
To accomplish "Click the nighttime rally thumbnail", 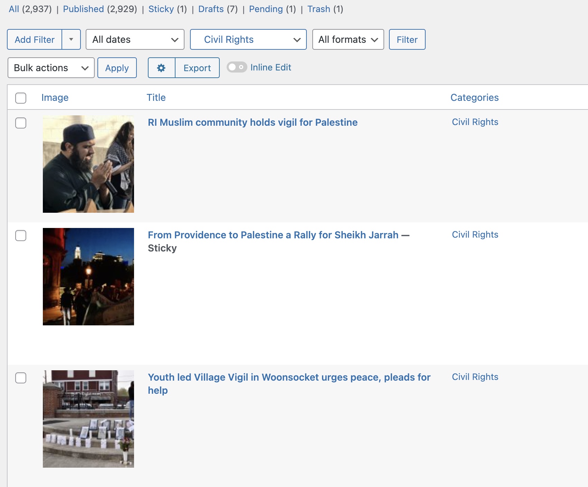I will pos(88,277).
